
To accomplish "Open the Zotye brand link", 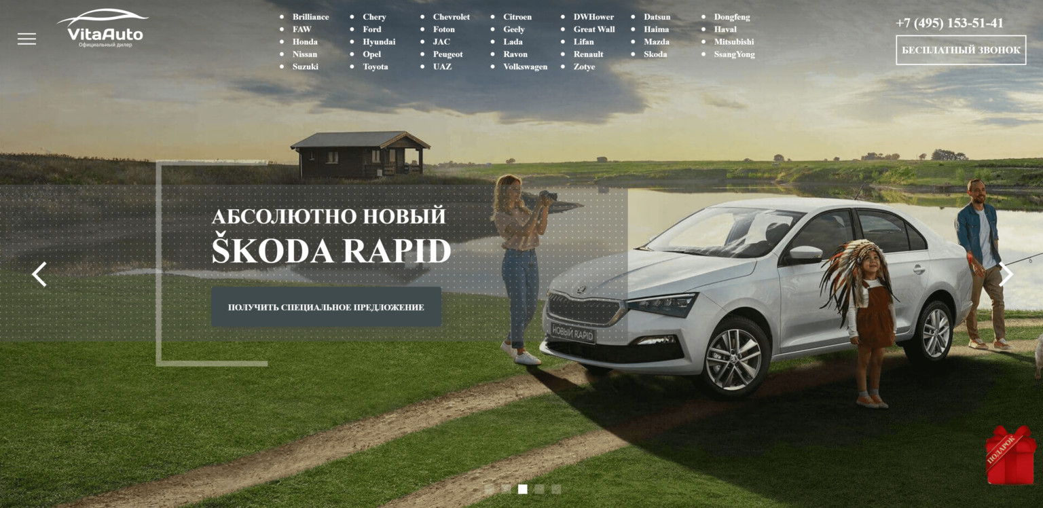I will coord(584,67).
